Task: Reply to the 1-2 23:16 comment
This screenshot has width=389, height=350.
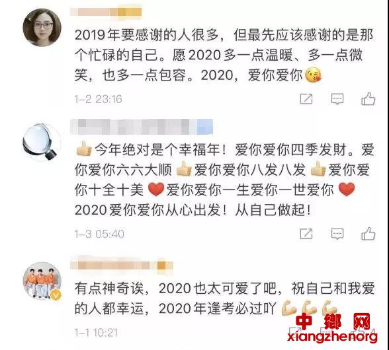Action: point(337,99)
